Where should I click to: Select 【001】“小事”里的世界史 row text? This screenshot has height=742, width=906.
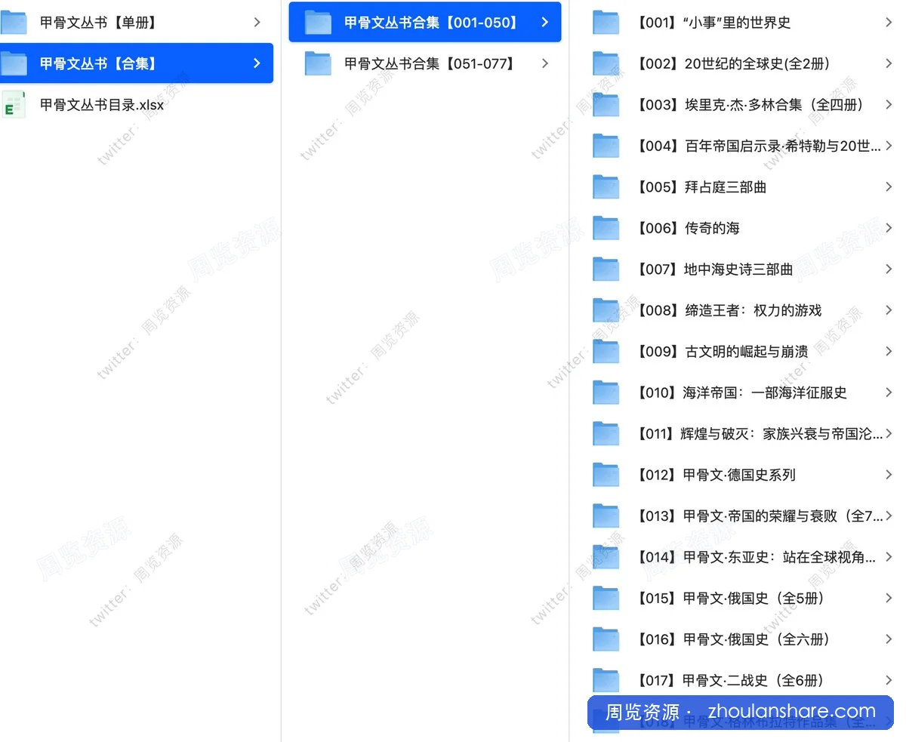coord(712,23)
